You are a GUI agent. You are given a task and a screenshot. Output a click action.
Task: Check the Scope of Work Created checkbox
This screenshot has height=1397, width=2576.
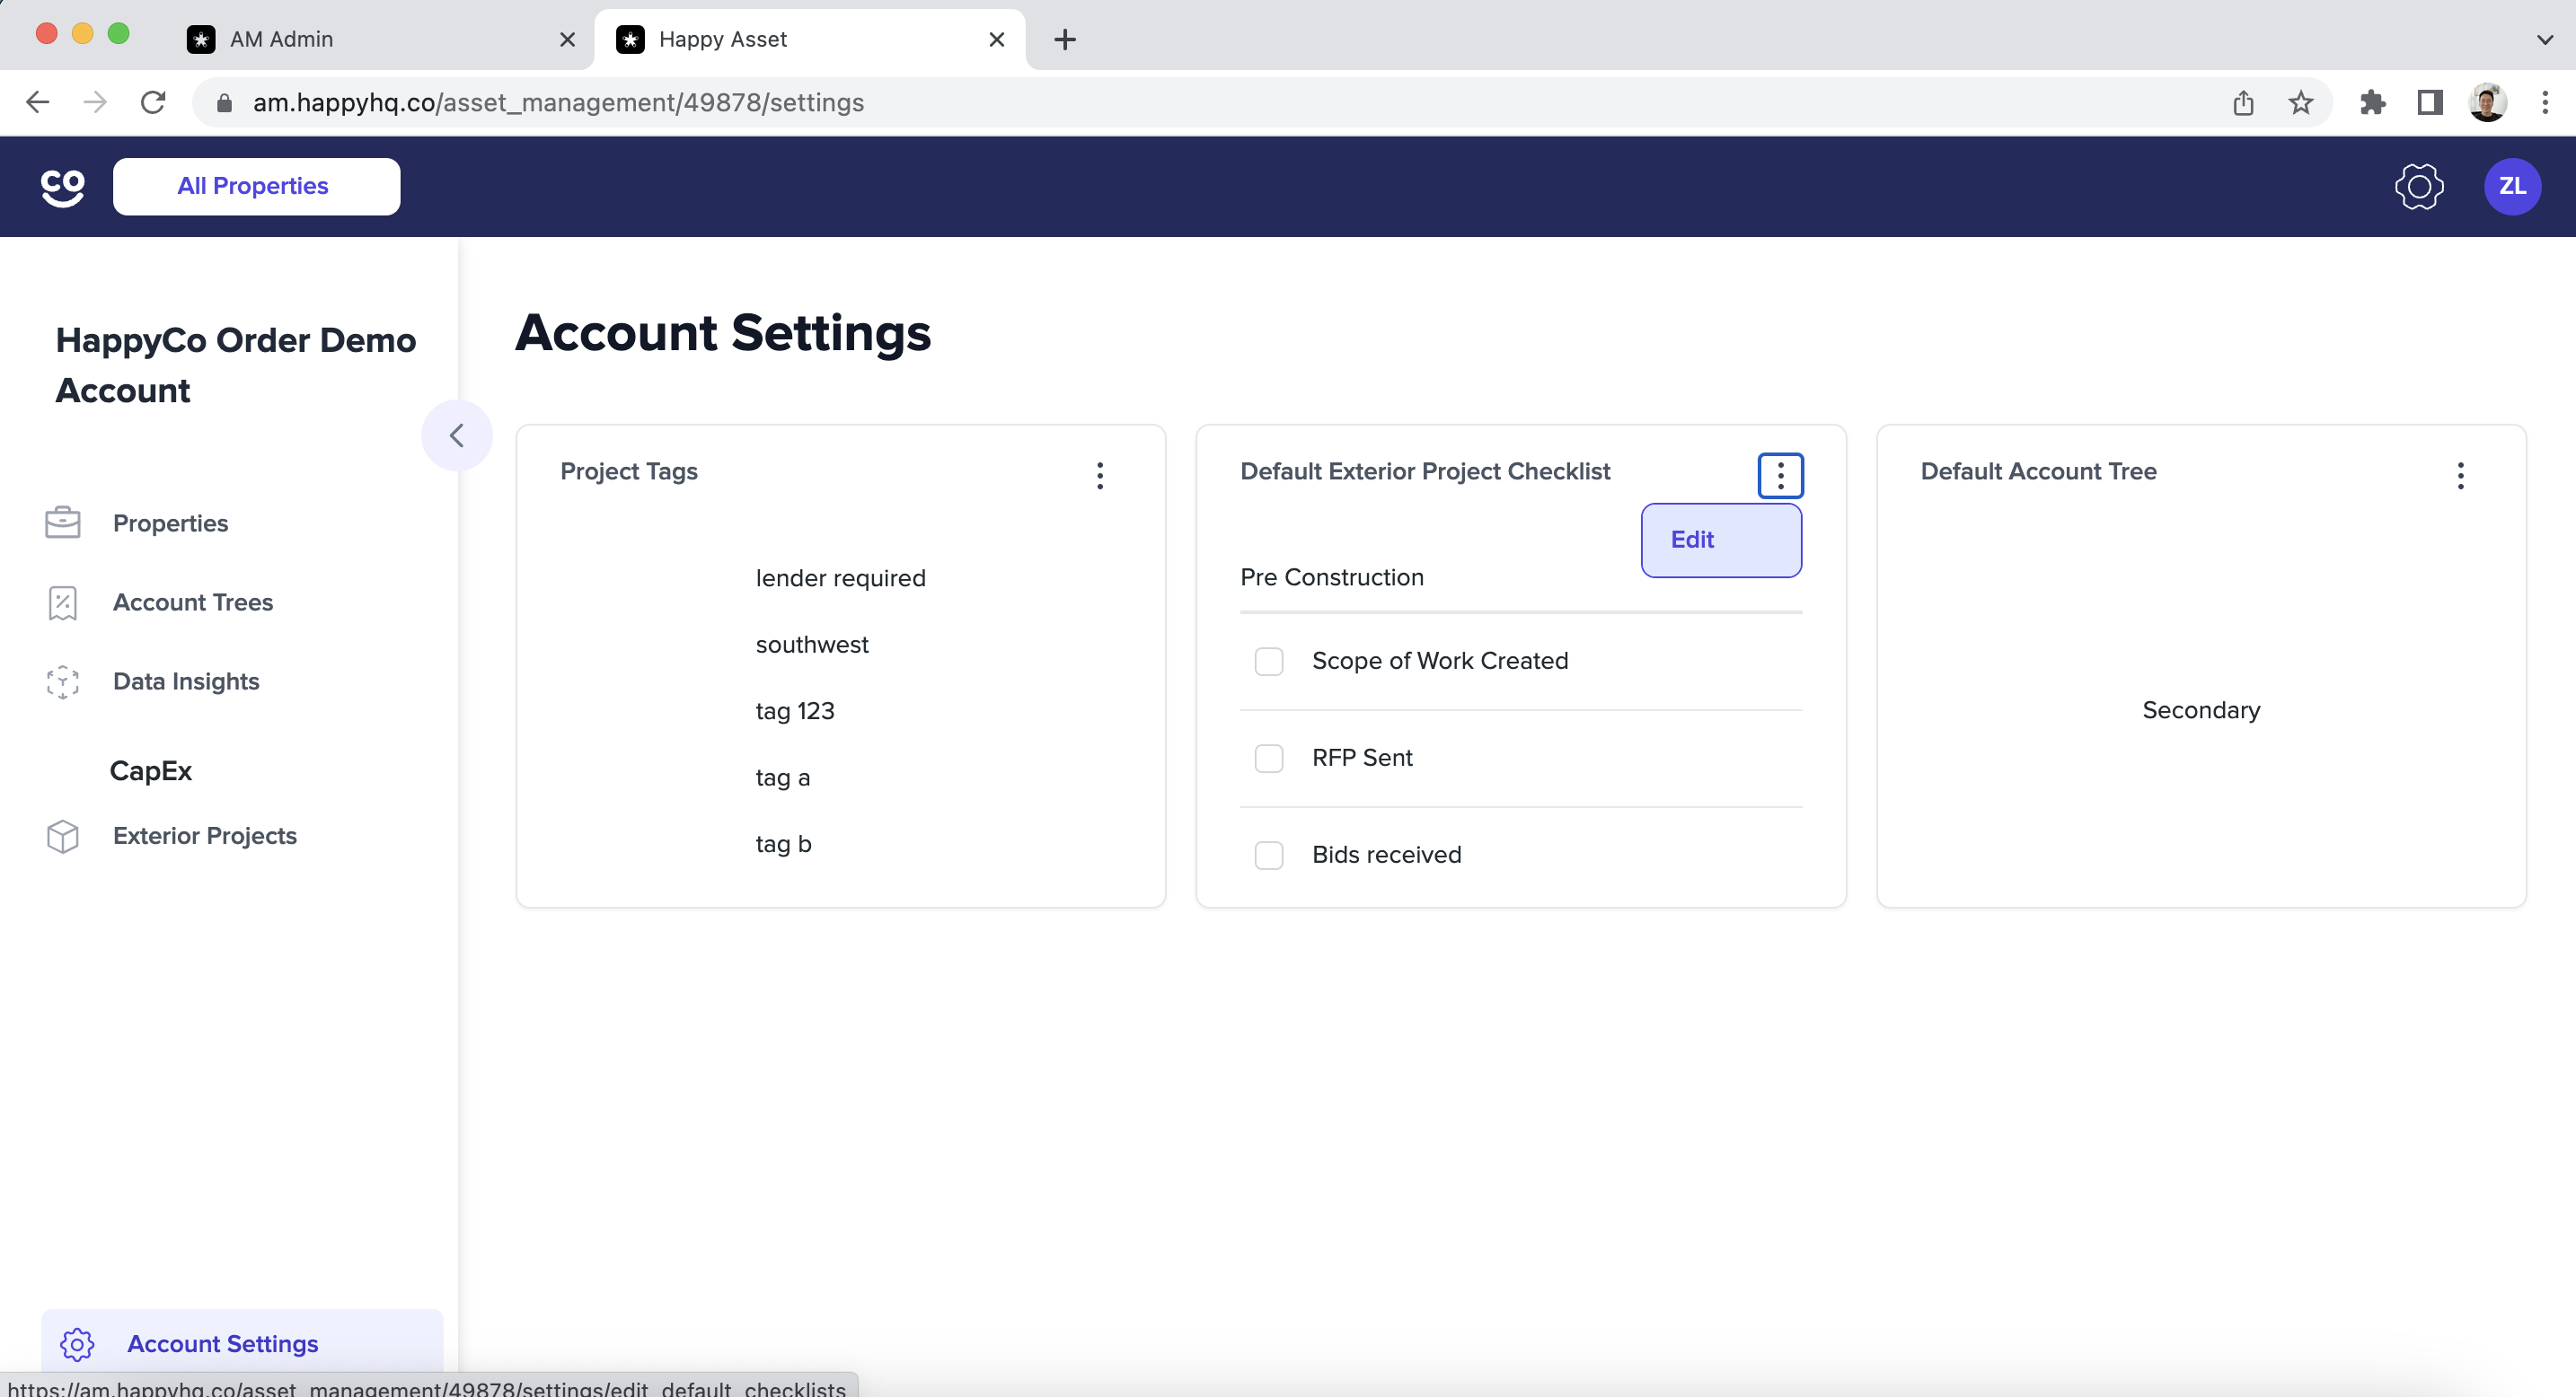click(1269, 662)
